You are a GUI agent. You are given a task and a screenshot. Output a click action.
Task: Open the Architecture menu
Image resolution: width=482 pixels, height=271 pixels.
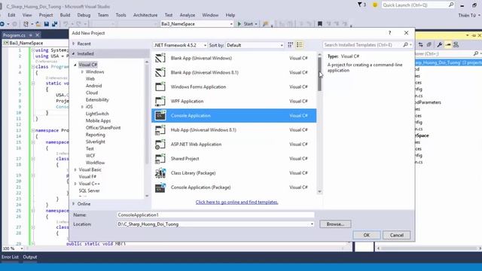point(145,15)
